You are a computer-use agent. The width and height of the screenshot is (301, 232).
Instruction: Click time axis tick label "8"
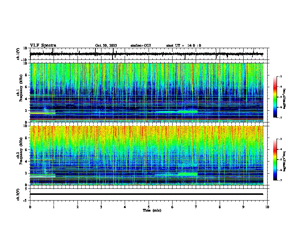point(220,207)
